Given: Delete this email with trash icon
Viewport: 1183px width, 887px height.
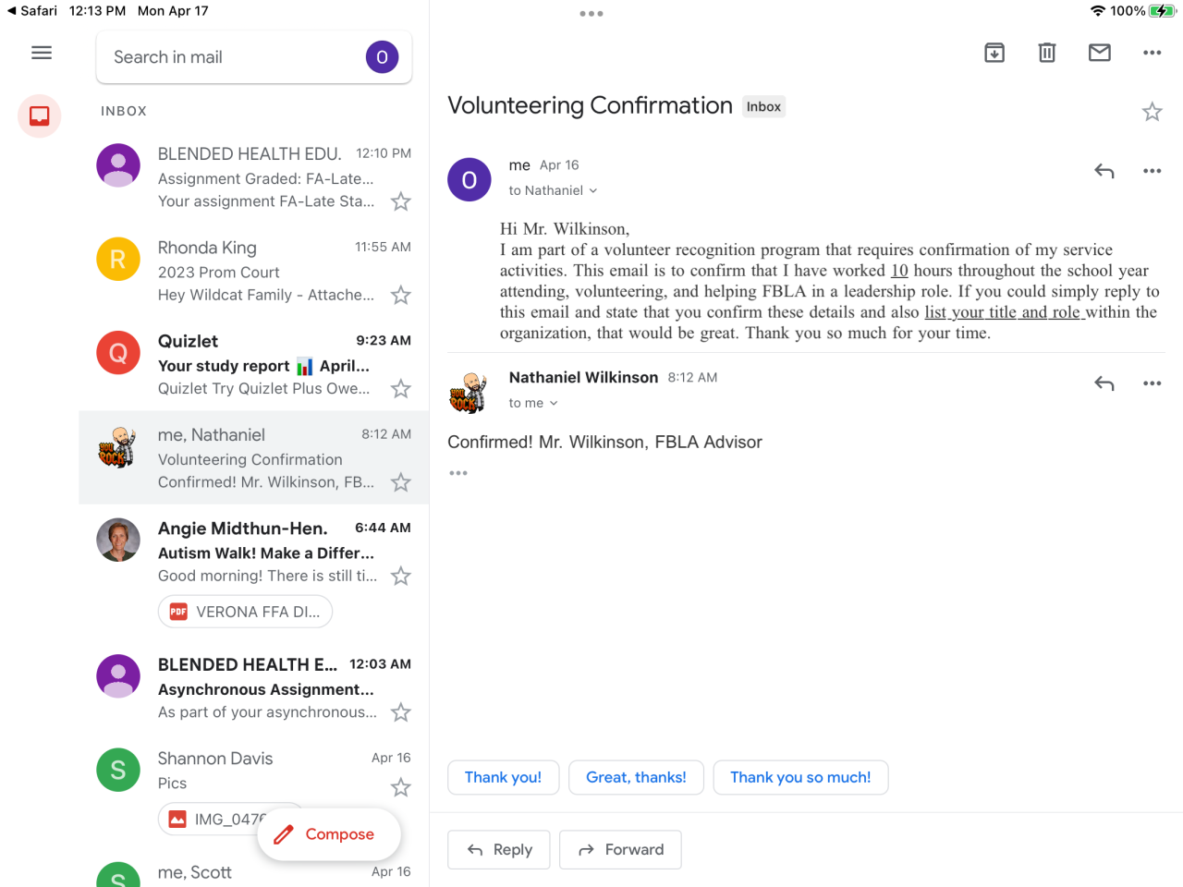Looking at the screenshot, I should pyautogui.click(x=1046, y=53).
